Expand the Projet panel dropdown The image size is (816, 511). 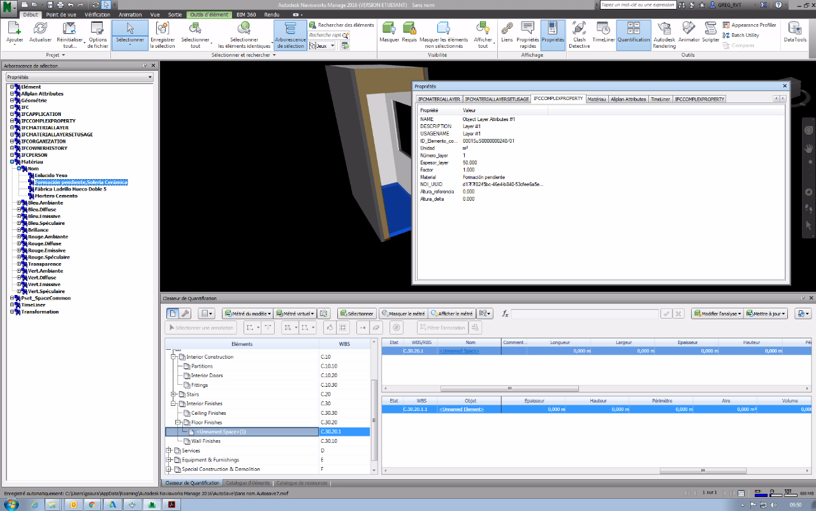tap(54, 55)
